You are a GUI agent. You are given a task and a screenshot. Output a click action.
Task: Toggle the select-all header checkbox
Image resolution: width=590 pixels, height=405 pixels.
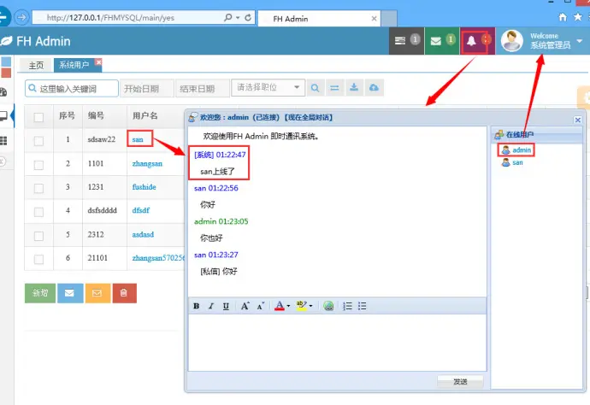coord(38,117)
